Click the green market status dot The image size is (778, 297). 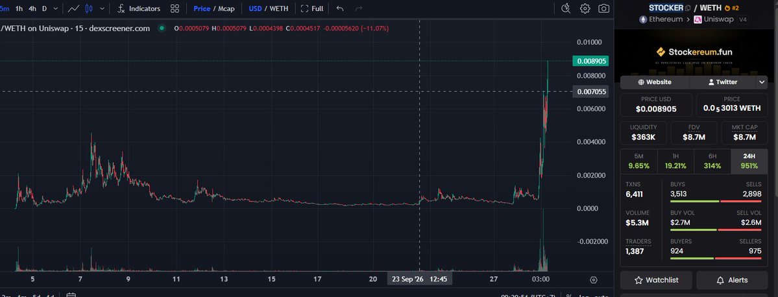[x=162, y=29]
